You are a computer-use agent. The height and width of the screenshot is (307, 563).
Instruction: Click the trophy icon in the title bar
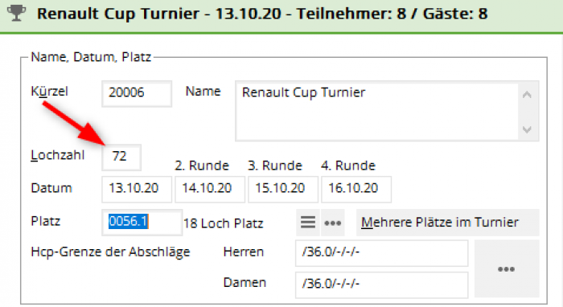[x=17, y=14]
